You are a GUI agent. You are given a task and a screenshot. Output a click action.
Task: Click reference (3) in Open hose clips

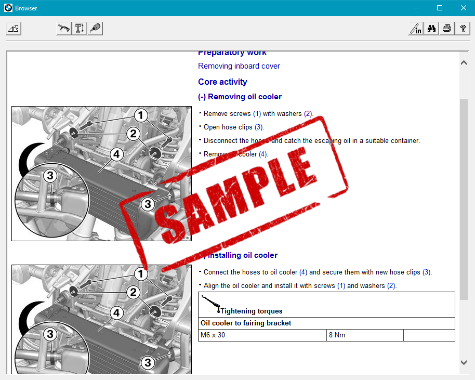point(259,127)
